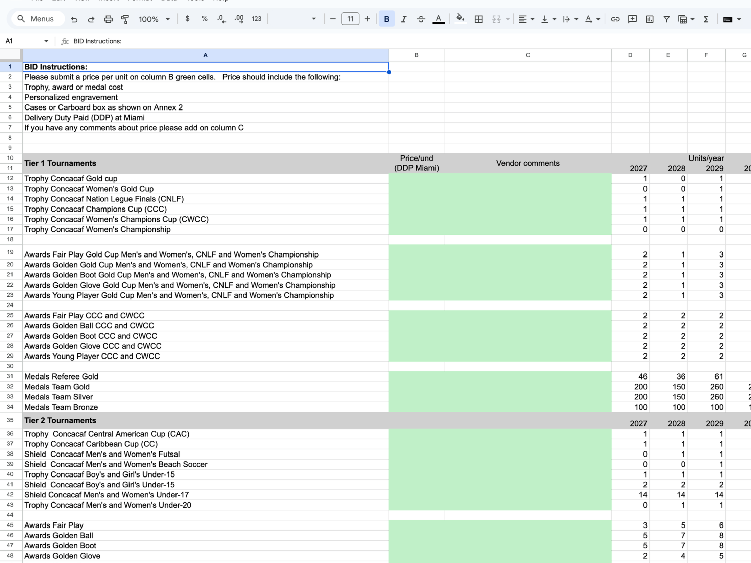Click the 123 number format menu
The image size is (751, 563).
click(256, 19)
